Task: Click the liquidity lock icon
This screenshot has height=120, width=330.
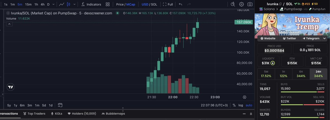Action: pos(272,63)
